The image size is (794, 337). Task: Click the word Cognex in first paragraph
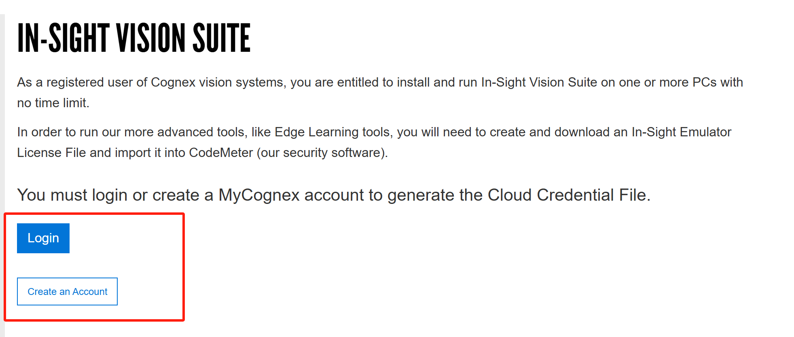(x=173, y=82)
